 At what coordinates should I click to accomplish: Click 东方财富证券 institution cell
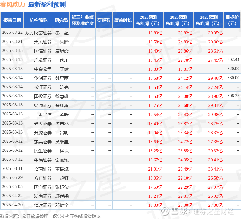[38, 33]
